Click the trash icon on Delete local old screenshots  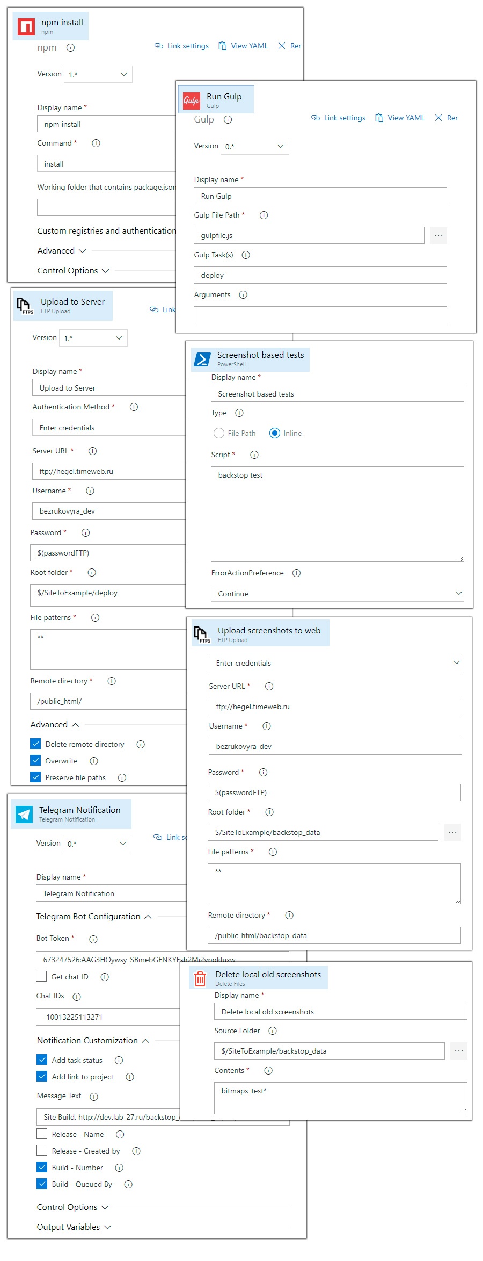[200, 977]
